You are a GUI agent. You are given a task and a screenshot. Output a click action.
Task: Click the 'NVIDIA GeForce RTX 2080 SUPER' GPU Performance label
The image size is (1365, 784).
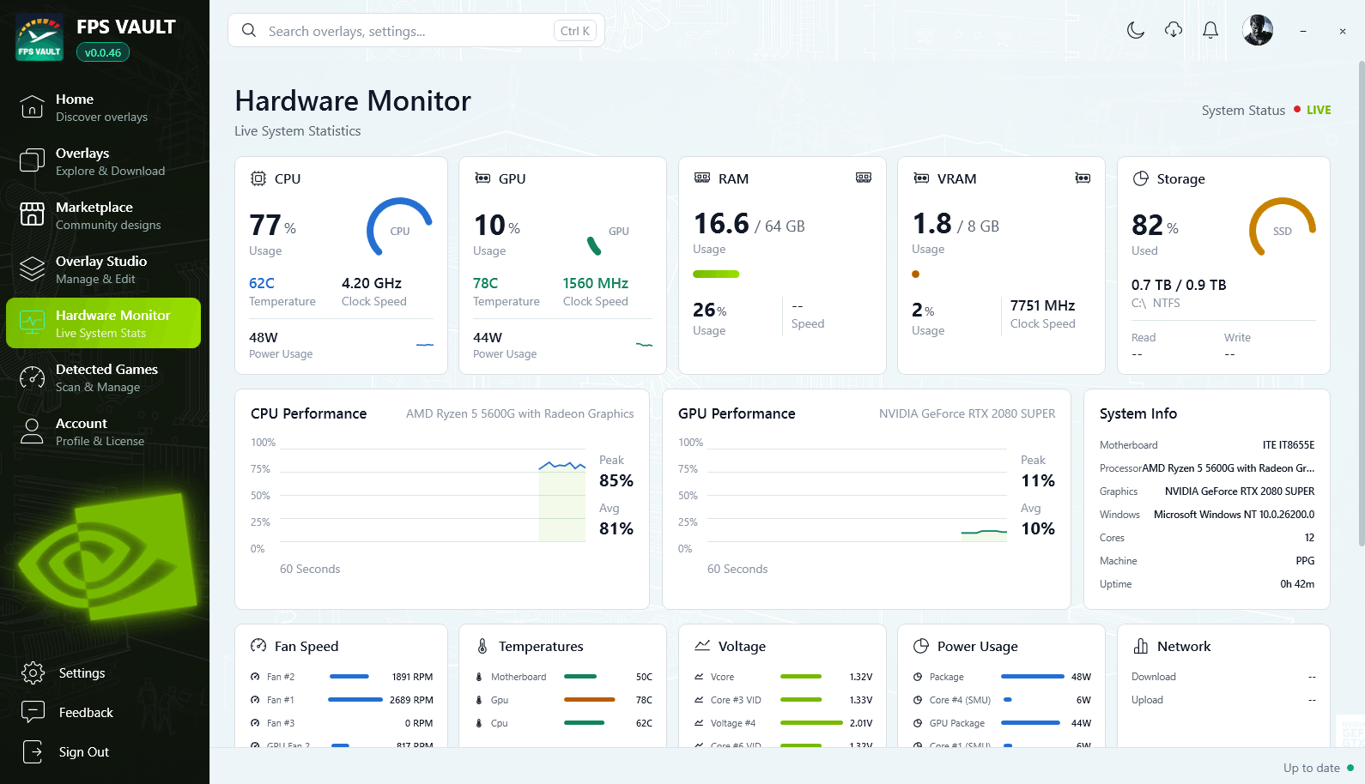(x=968, y=413)
